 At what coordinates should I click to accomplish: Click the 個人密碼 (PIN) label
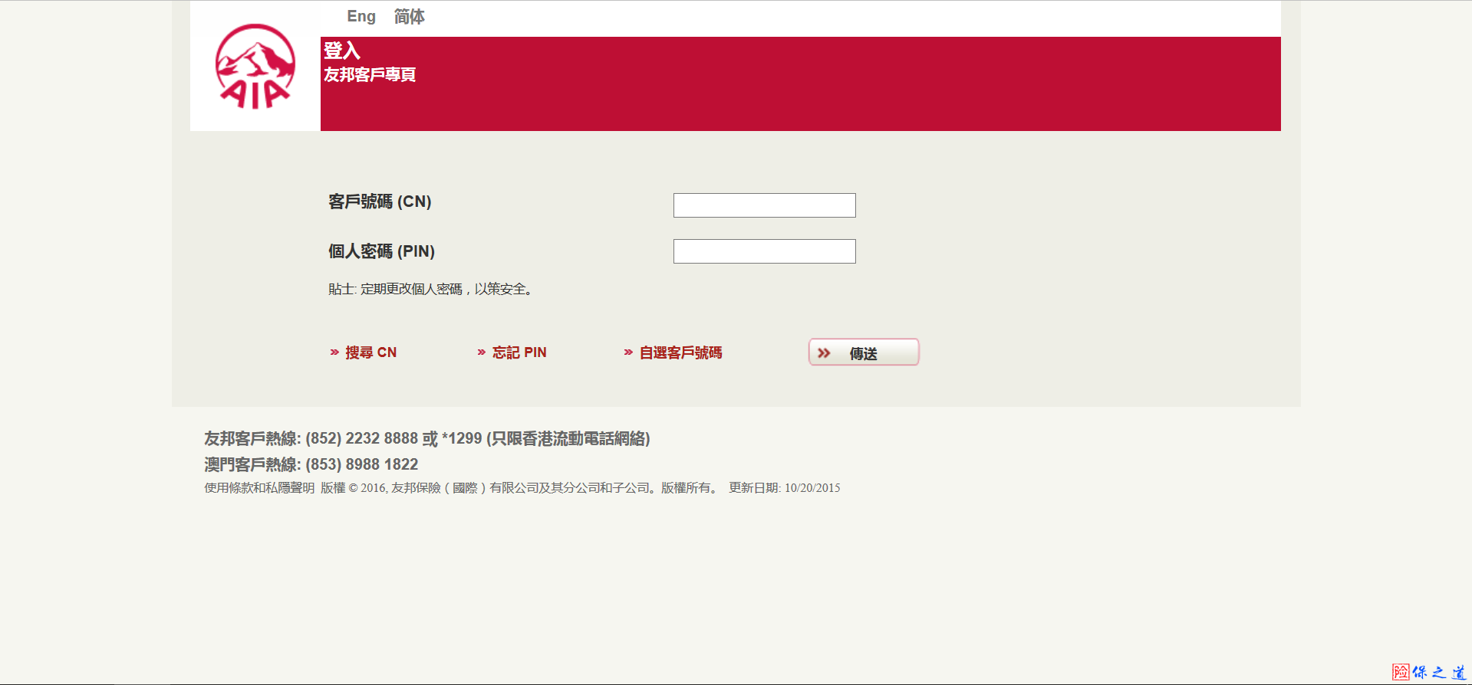pyautogui.click(x=381, y=251)
